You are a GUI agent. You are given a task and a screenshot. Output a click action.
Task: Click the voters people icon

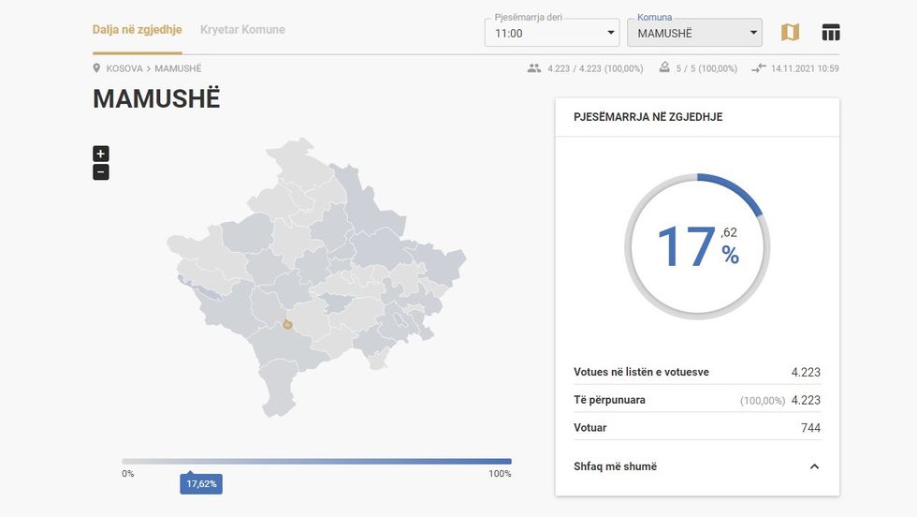click(534, 68)
